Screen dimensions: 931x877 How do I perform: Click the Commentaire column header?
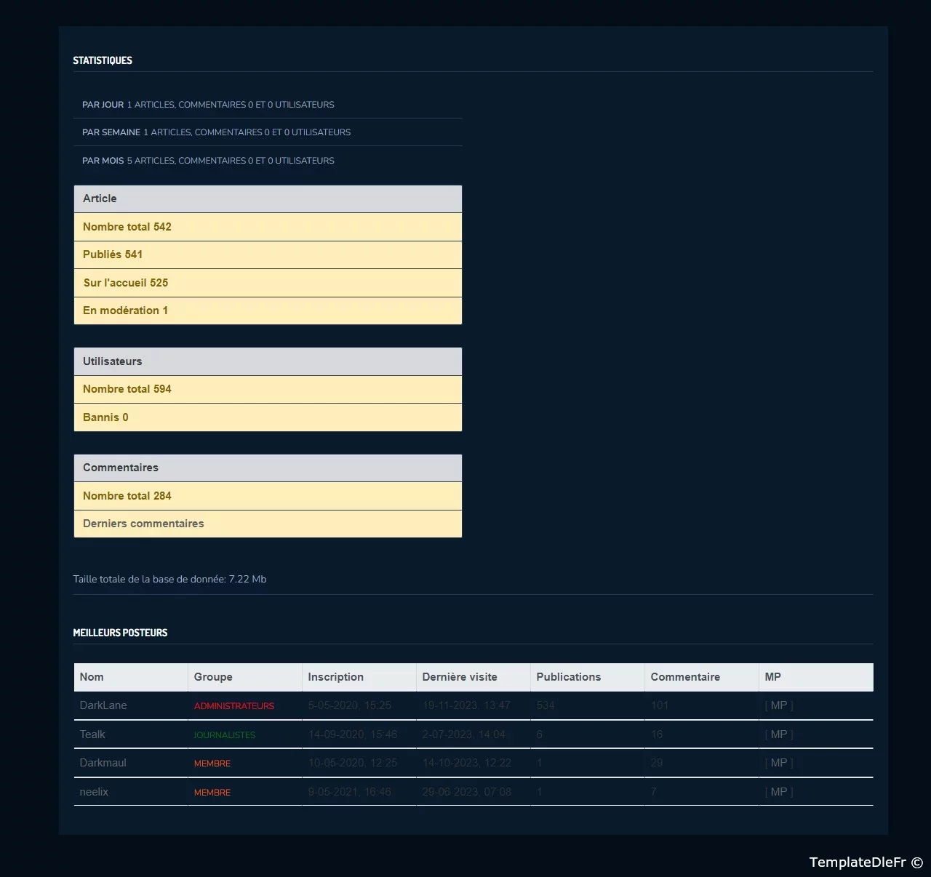point(685,677)
